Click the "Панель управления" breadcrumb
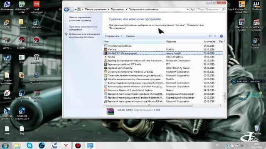This screenshot has width=266, height=149. [96, 10]
